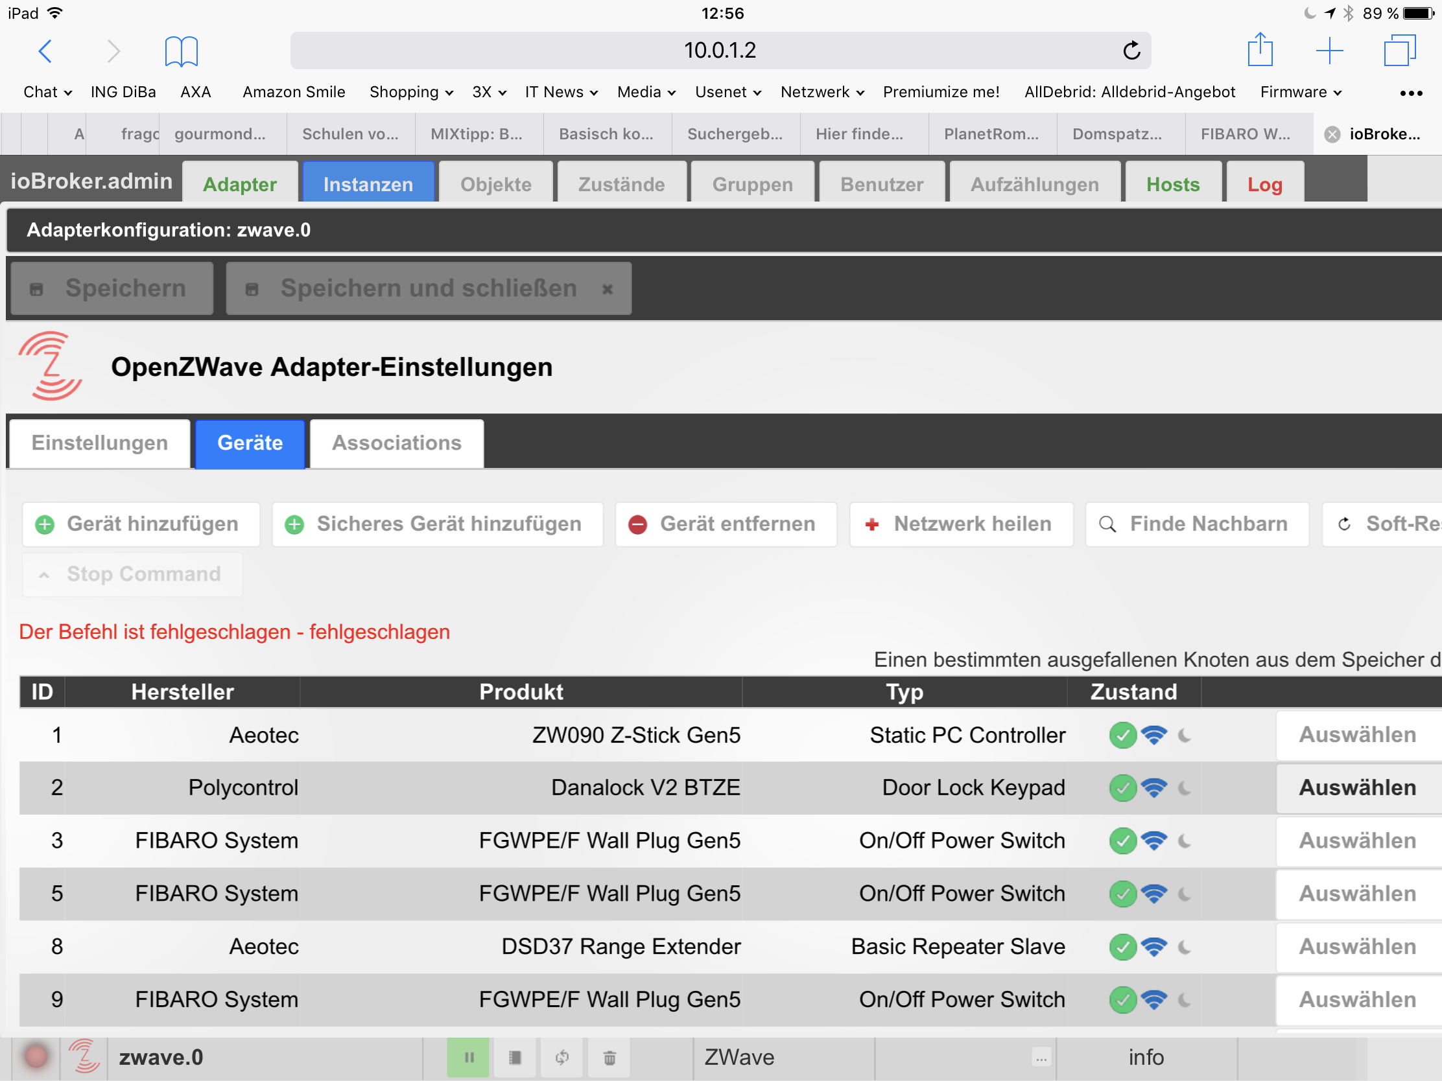Open the Log tab
Image resolution: width=1442 pixels, height=1081 pixels.
pos(1265,184)
